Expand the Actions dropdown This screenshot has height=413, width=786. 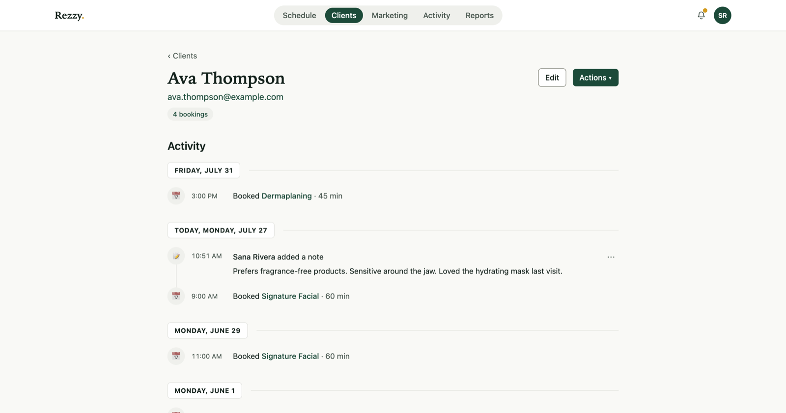click(595, 78)
